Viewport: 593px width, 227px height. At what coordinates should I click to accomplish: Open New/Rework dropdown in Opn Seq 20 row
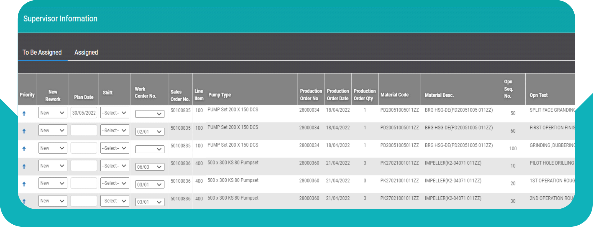coord(53,183)
